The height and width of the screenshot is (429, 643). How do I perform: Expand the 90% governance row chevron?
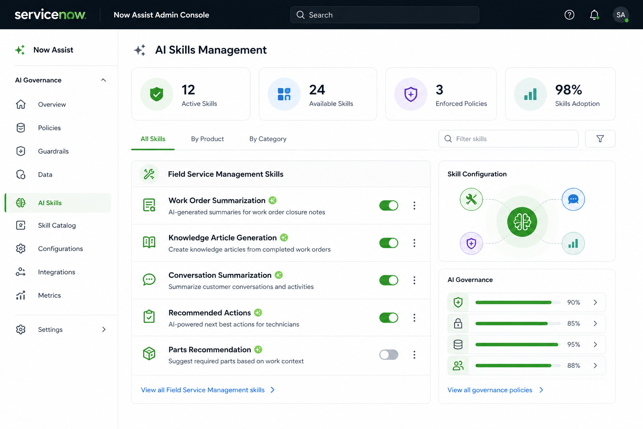[595, 302]
